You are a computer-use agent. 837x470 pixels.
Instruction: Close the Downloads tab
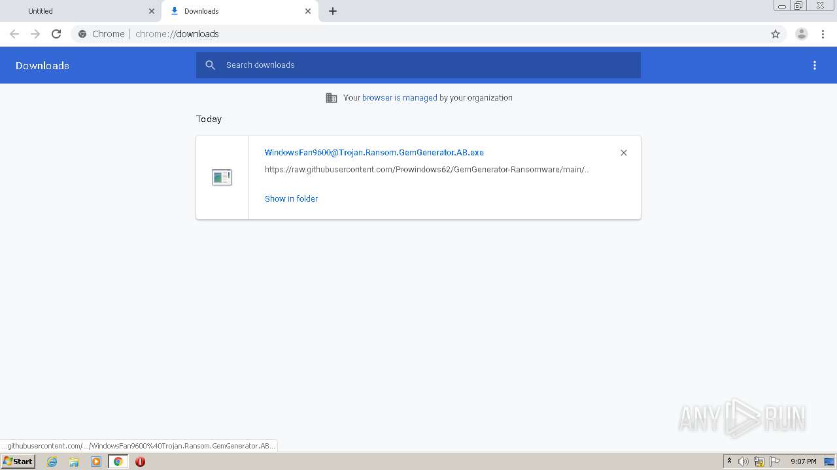[x=308, y=11]
